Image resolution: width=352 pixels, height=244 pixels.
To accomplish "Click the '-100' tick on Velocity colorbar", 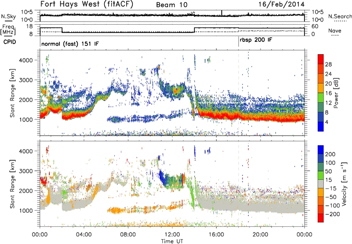I will tap(333, 206).
